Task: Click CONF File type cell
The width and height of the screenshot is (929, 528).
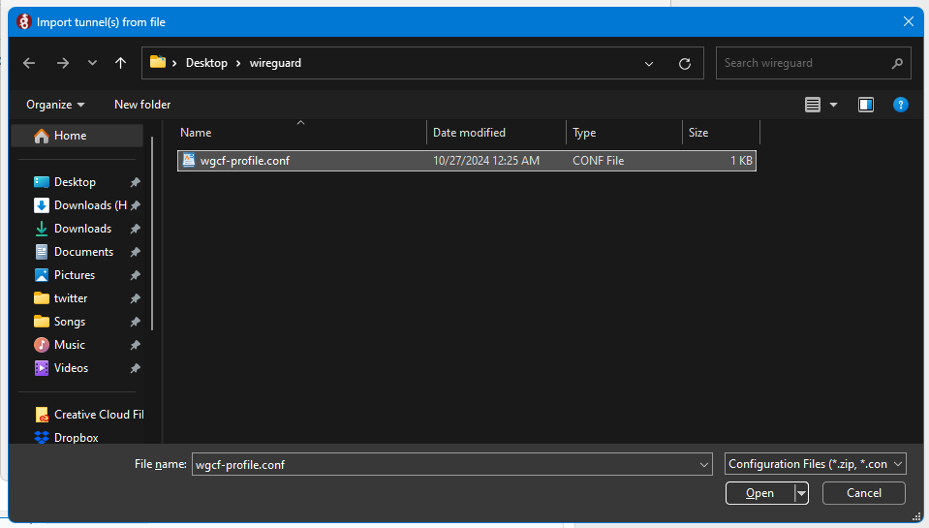Action: (x=598, y=161)
